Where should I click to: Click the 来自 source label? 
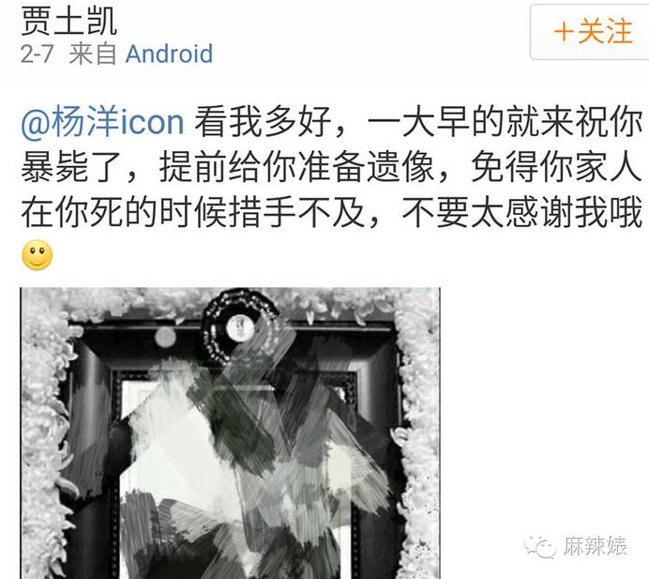[92, 53]
